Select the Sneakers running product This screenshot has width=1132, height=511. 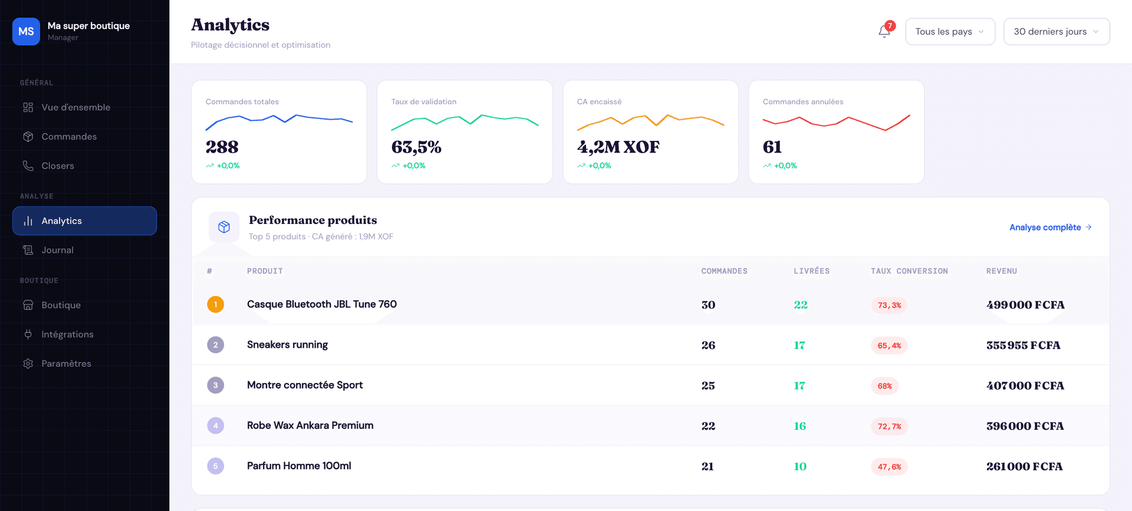point(287,345)
